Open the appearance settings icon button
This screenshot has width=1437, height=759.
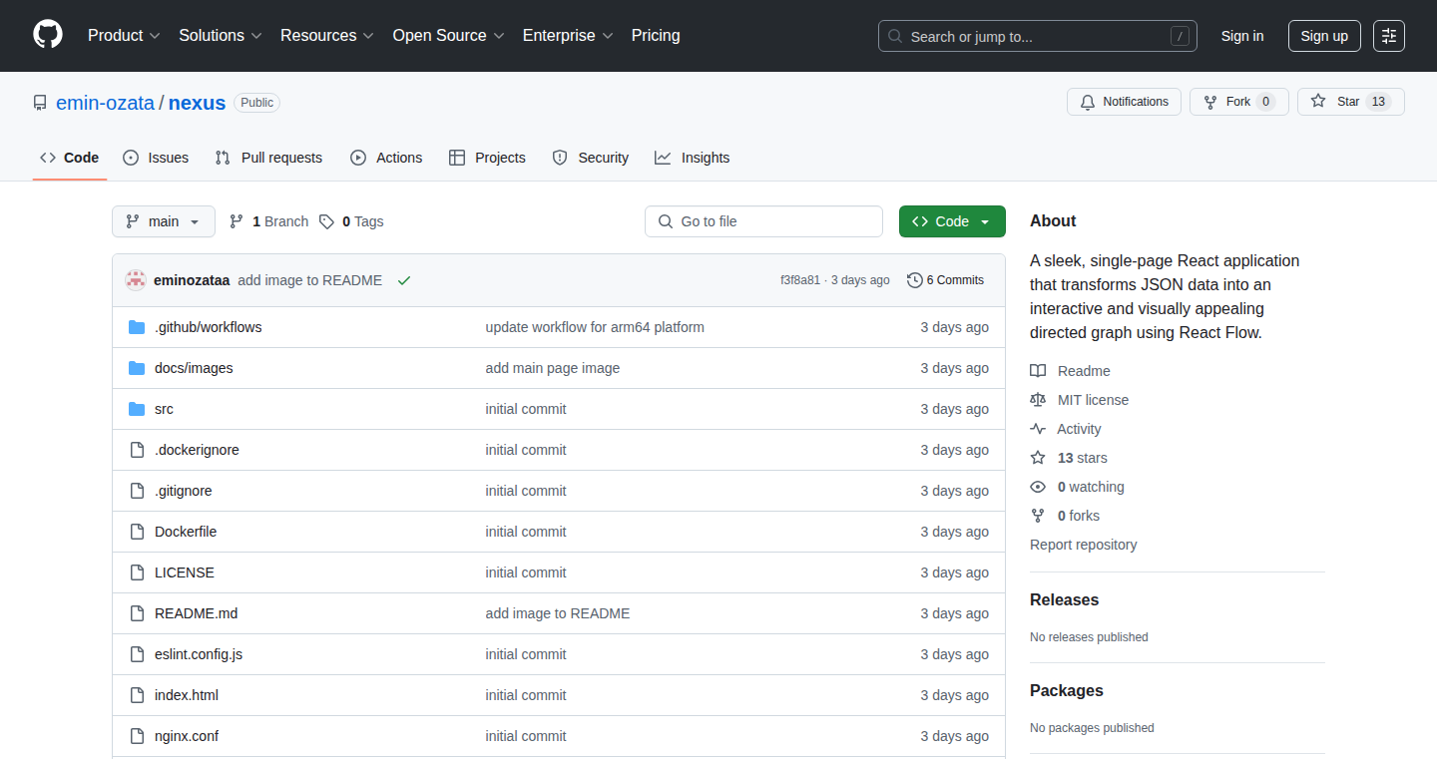tap(1389, 36)
